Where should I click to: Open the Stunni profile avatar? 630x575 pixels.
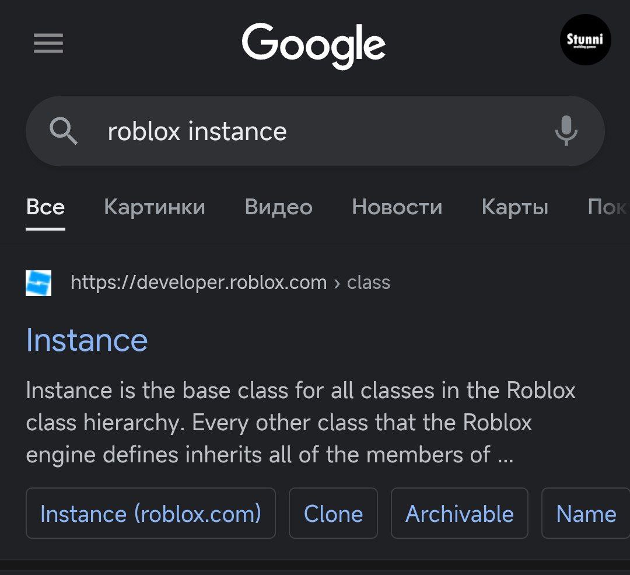click(586, 40)
